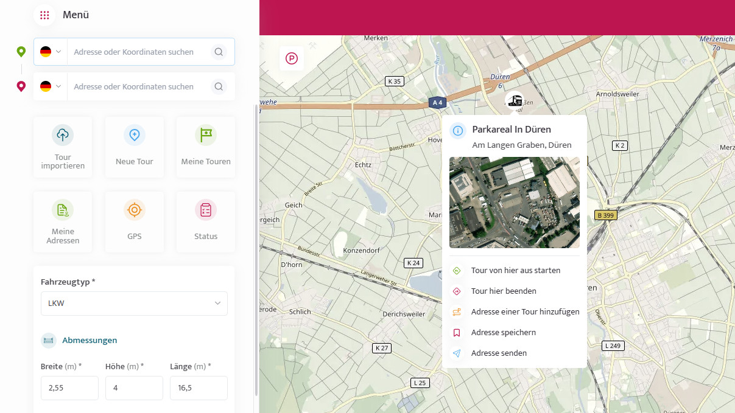Click the K 24 road label on map
This screenshot has height=413, width=735.
coord(413,263)
